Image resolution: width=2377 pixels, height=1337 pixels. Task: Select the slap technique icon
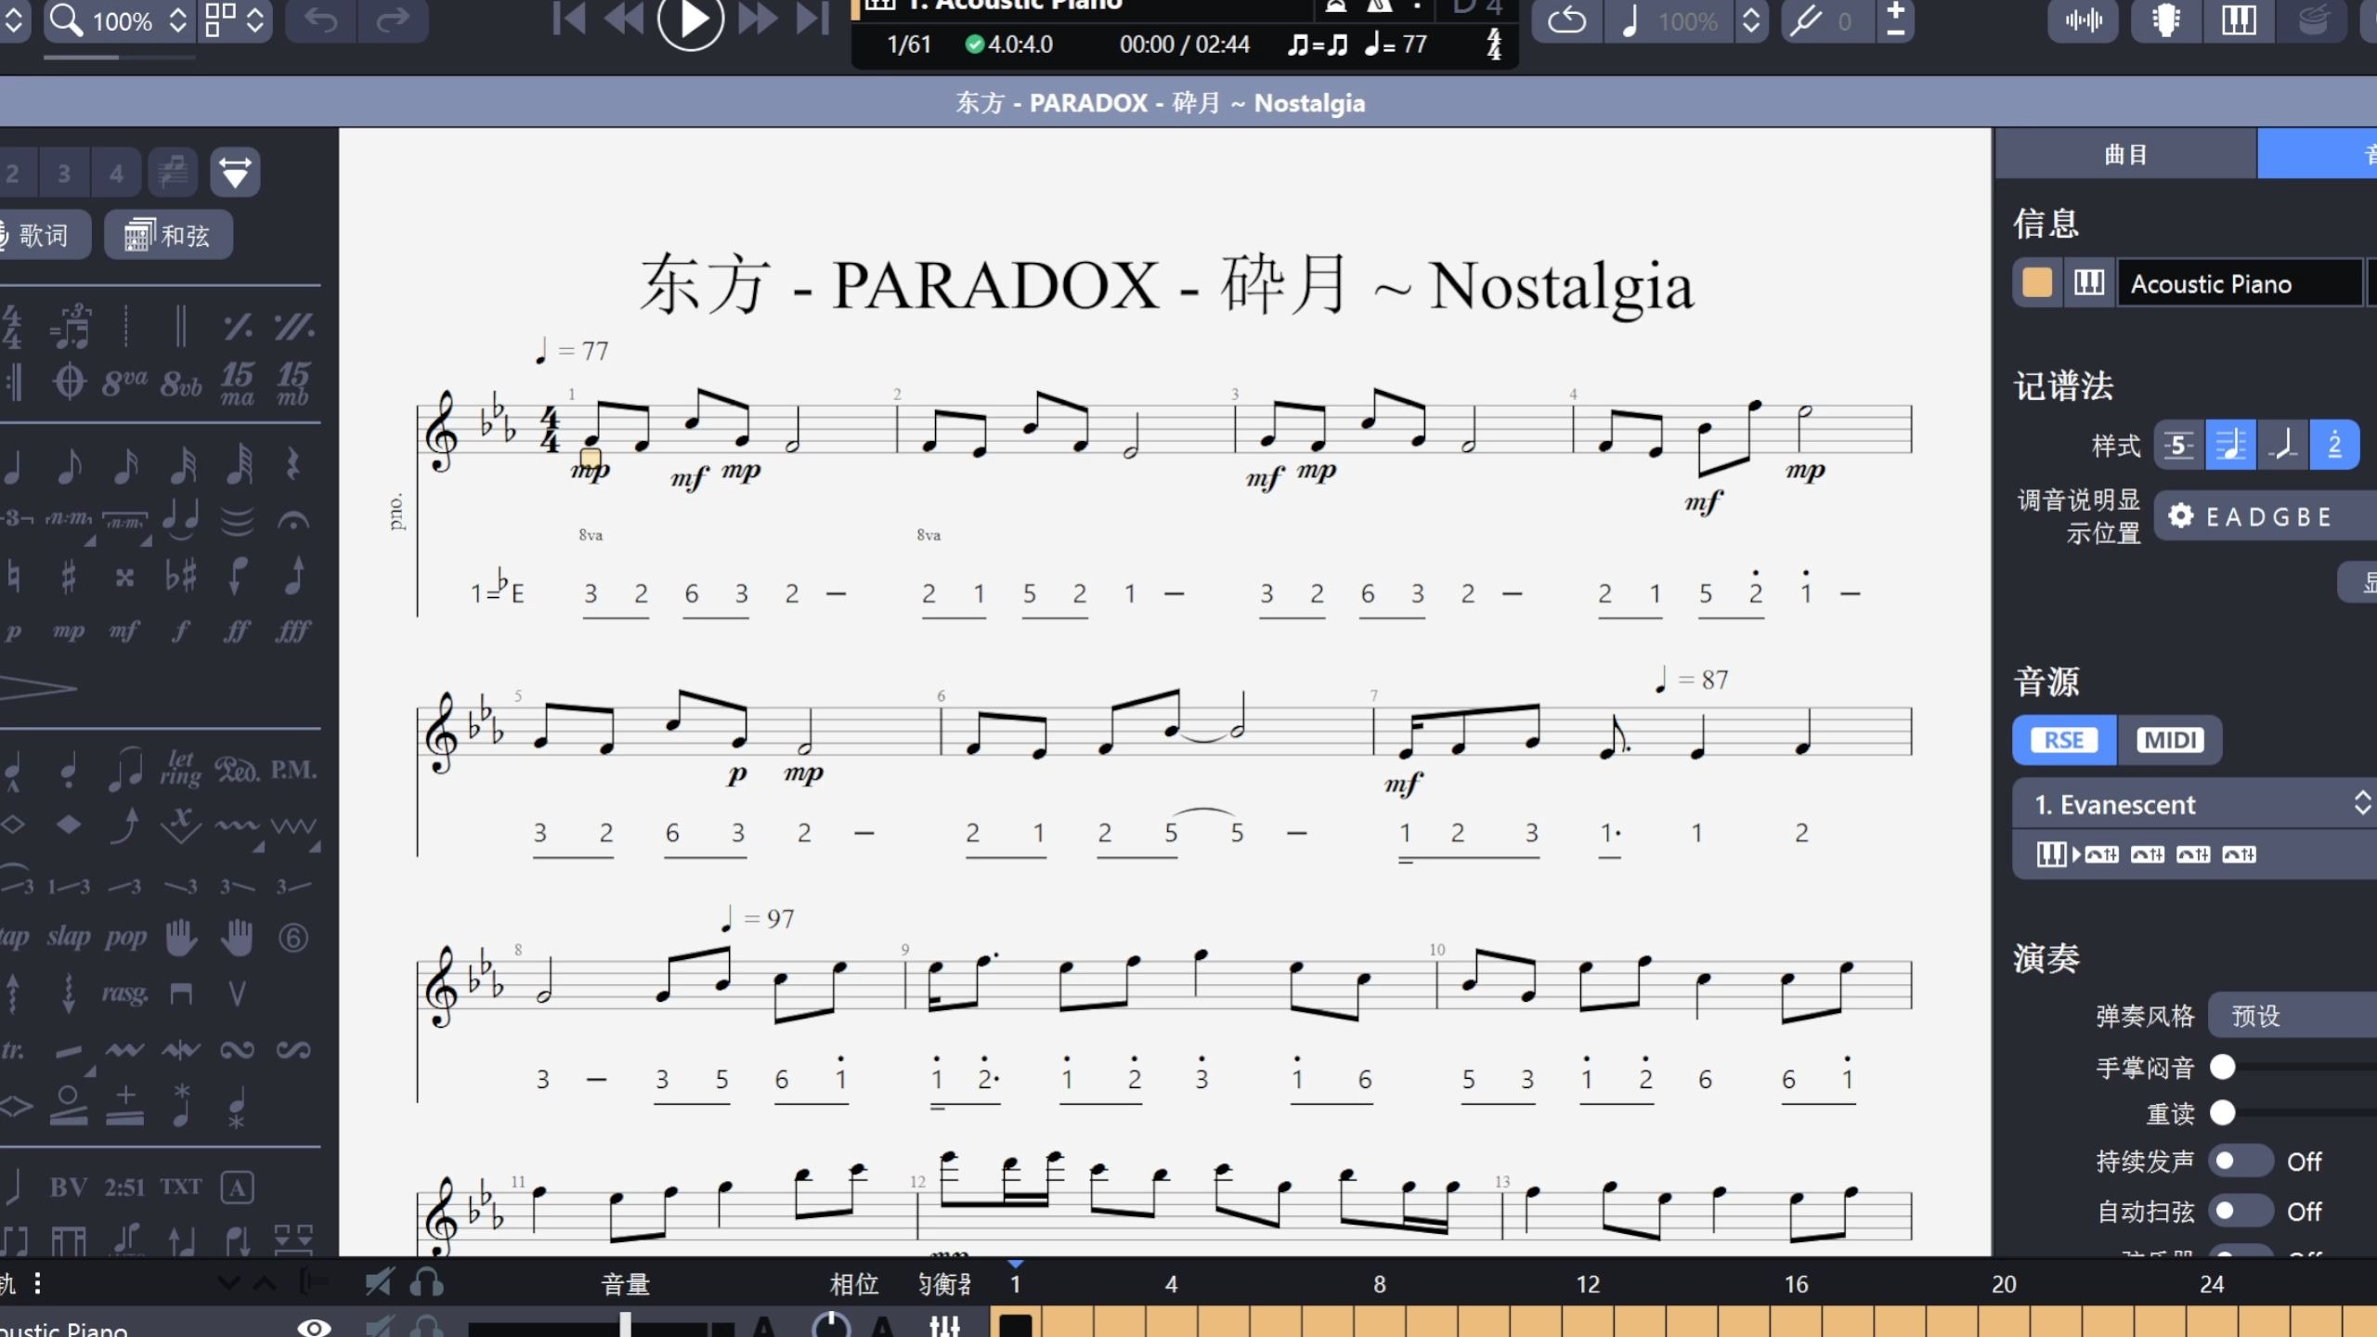(x=69, y=937)
